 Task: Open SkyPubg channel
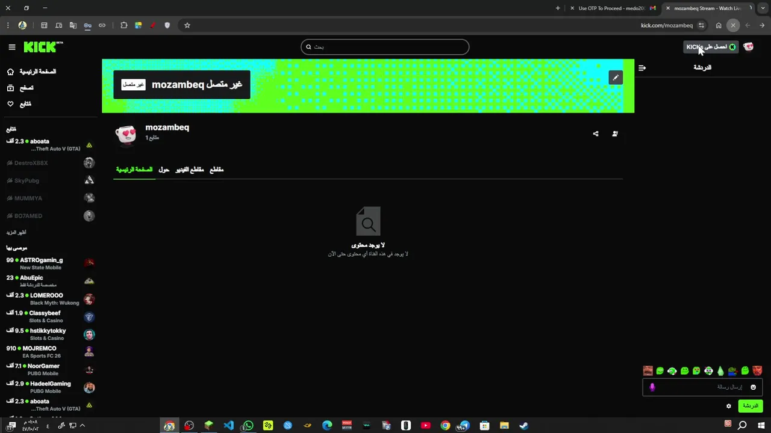click(51, 180)
